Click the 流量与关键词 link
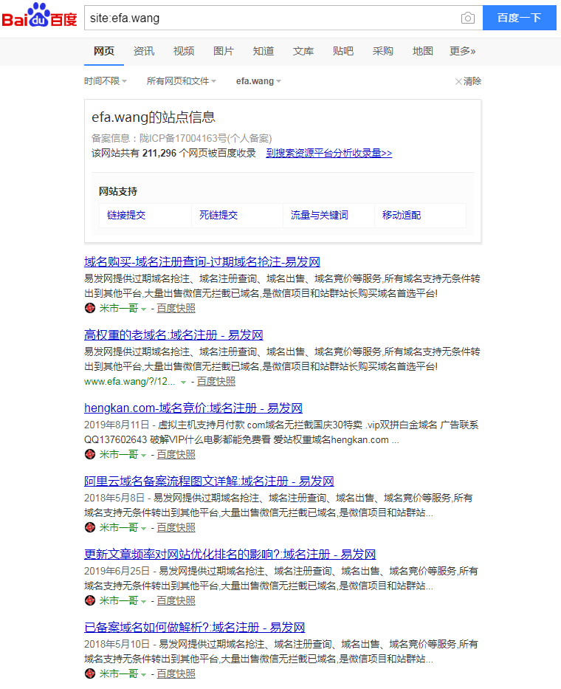 click(320, 216)
